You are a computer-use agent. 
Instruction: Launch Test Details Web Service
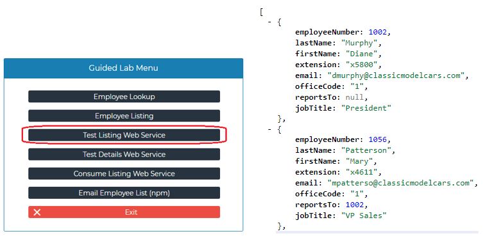click(124, 154)
